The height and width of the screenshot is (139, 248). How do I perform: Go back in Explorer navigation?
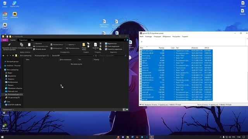pos(3,56)
